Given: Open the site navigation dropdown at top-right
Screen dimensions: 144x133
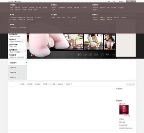Looking at the screenshot, I should (131, 1).
